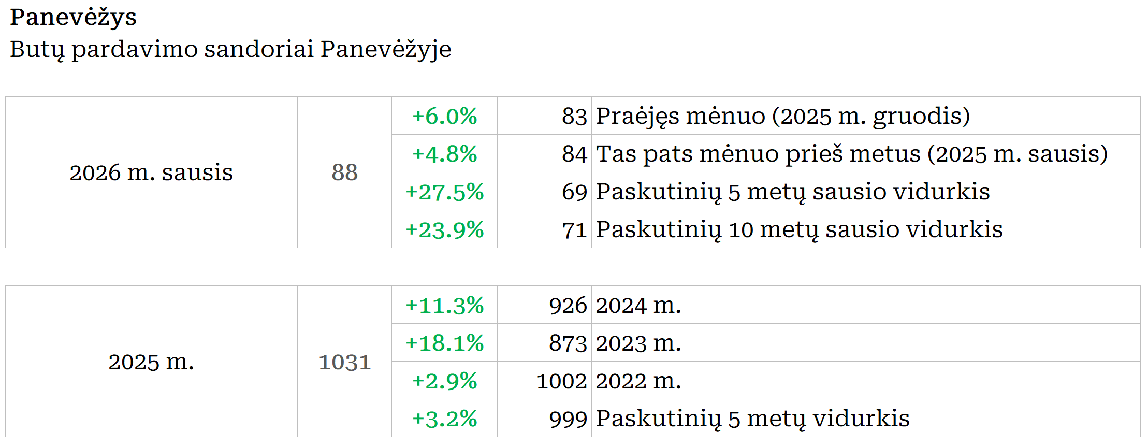This screenshot has width=1148, height=447.
Task: Click 'Paskutinių 10 metų sausio vidurkis' label
Action: click(799, 229)
